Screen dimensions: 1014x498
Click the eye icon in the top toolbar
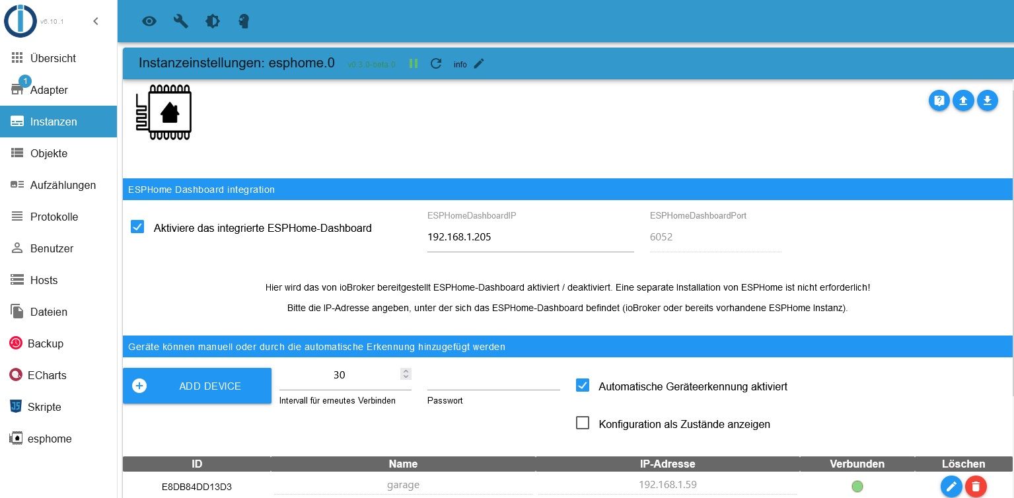(x=149, y=21)
